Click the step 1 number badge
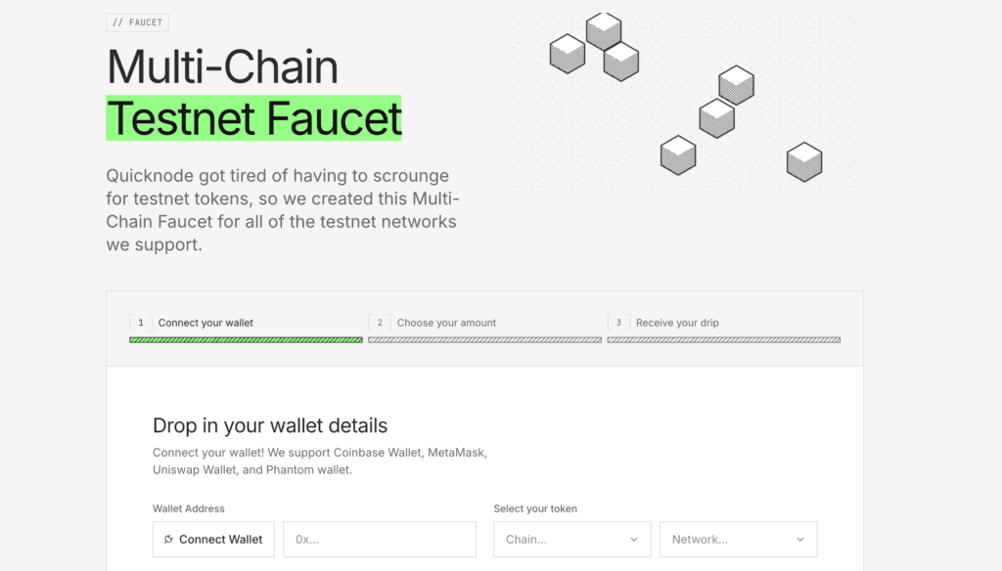 (x=141, y=323)
